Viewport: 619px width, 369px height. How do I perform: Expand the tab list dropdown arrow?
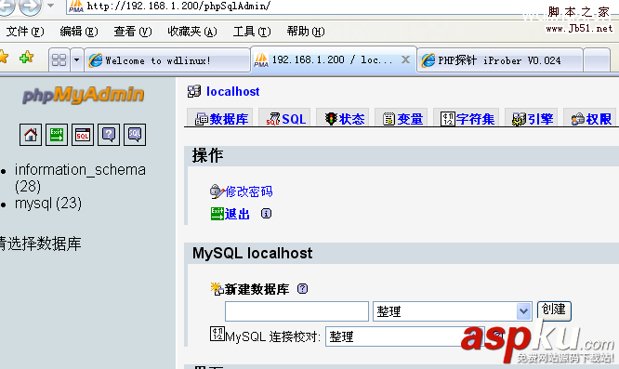[x=76, y=60]
